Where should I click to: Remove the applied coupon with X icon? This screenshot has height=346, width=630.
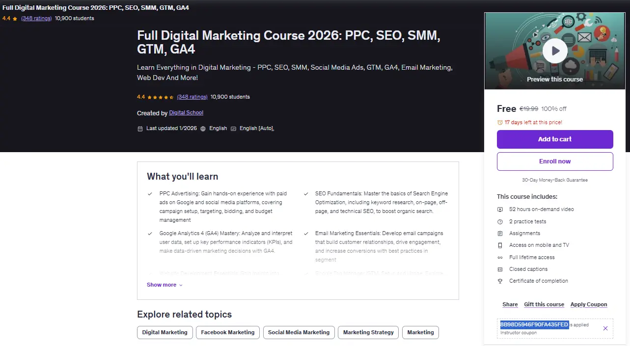605,328
